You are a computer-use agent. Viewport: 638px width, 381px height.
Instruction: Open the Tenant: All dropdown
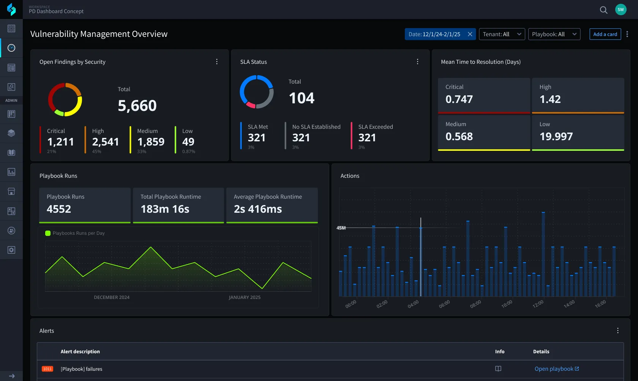coord(502,34)
